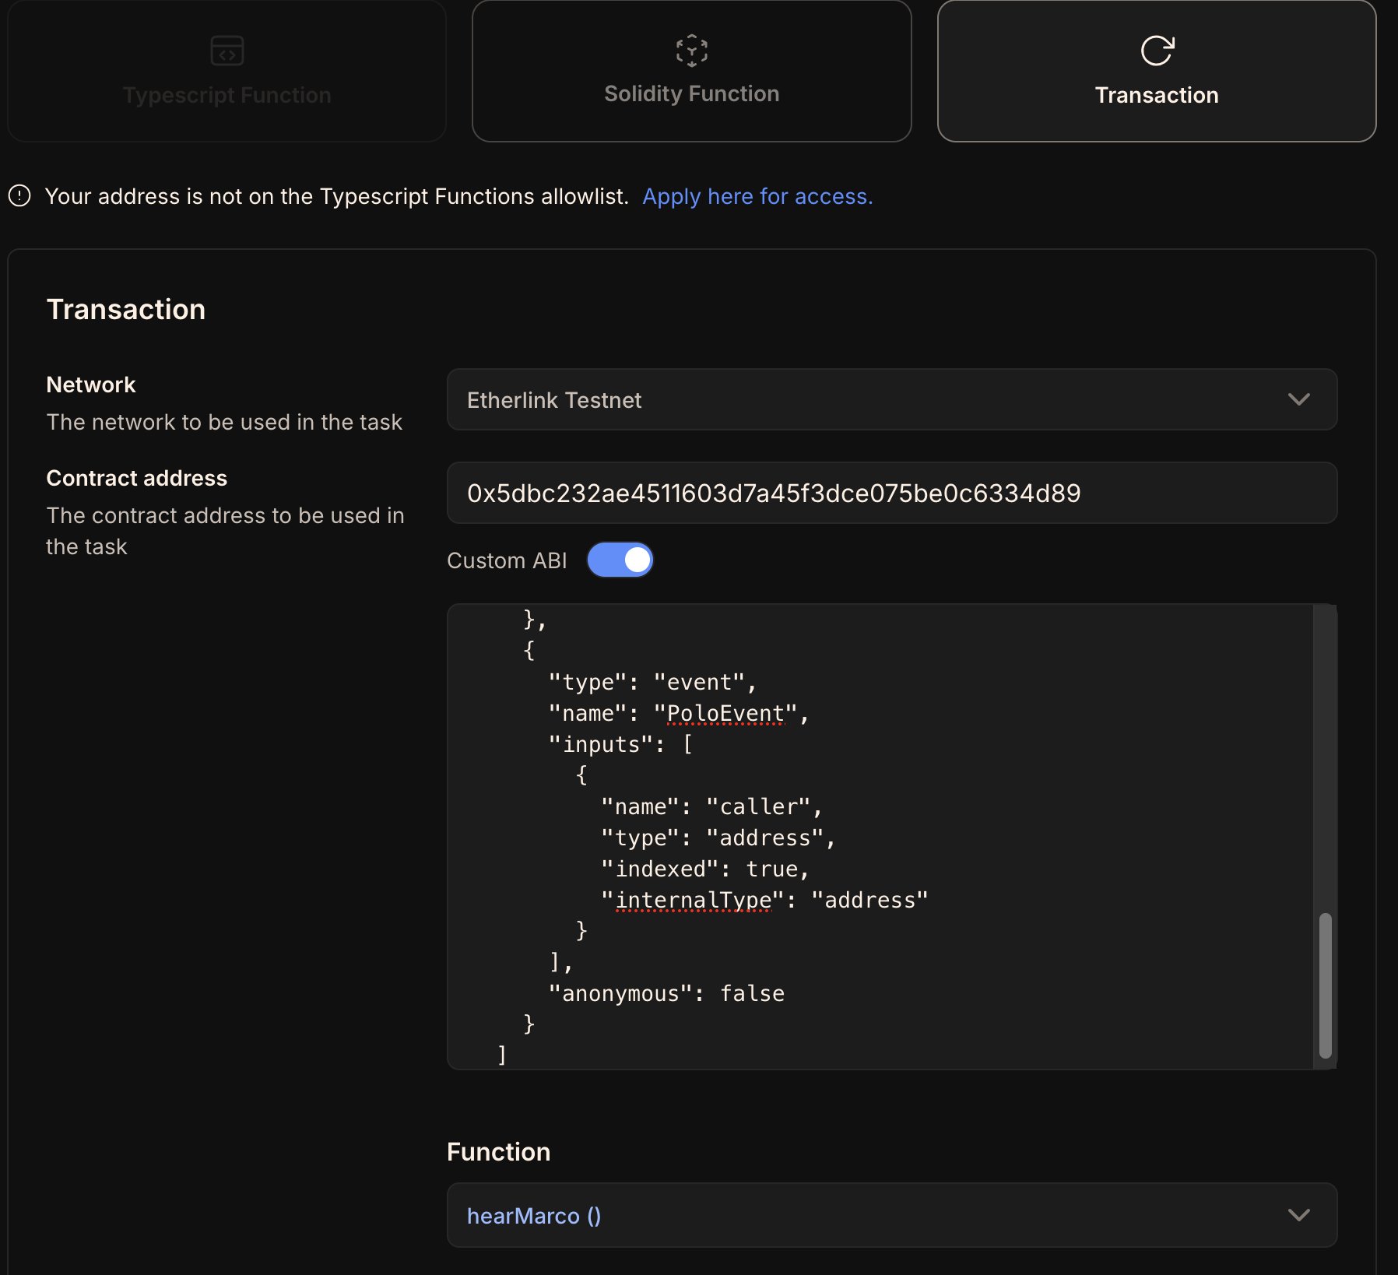This screenshot has height=1275, width=1398.
Task: Select the Typescript Function tab
Action: pyautogui.click(x=227, y=71)
